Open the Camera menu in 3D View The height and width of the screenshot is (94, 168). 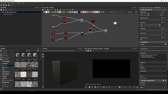coord(57,51)
